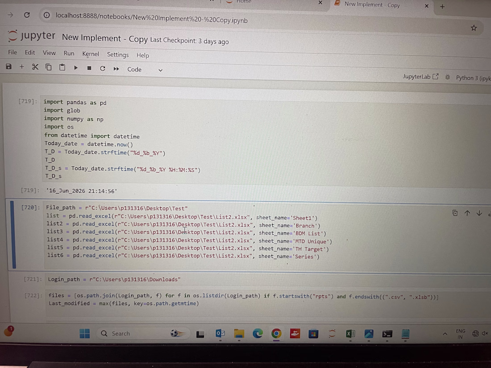Reload the page with the browser refresh icon
Image resolution: width=491 pixels, height=368 pixels.
click(x=27, y=15)
